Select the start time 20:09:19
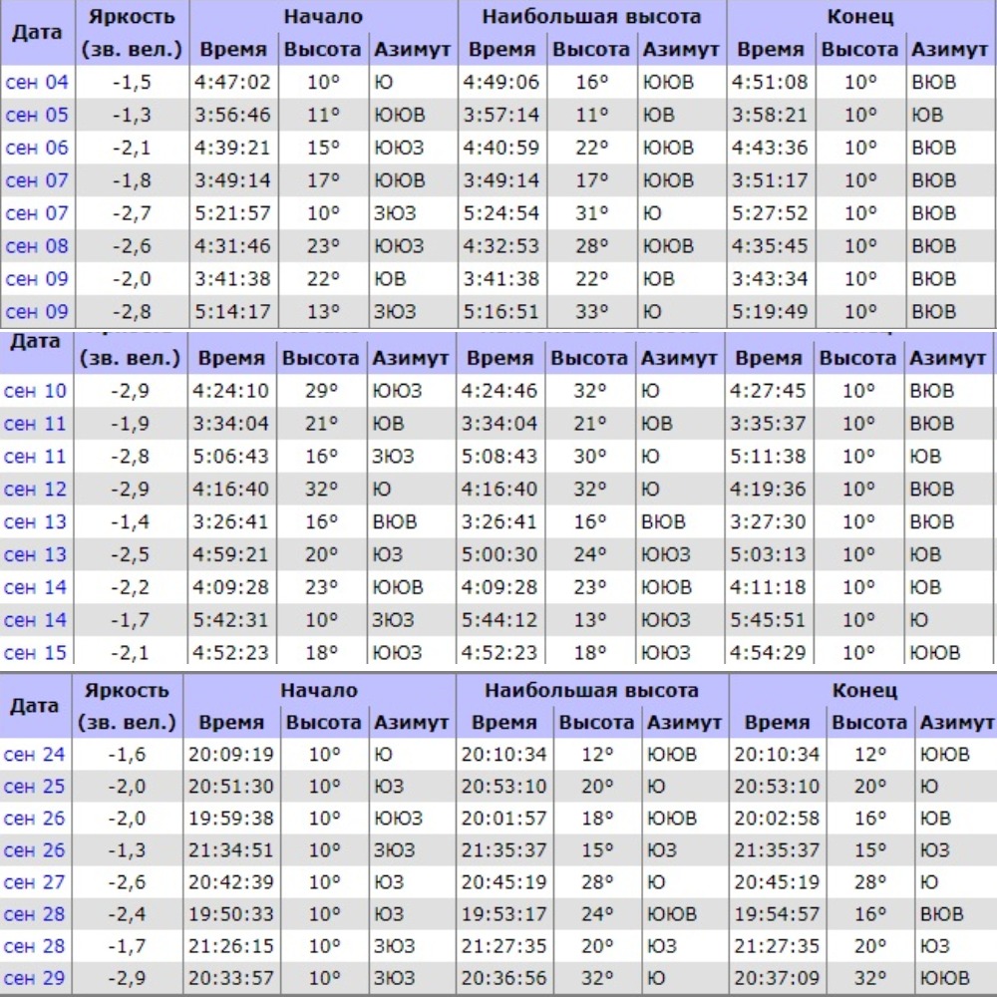This screenshot has width=997, height=997. [x=231, y=754]
